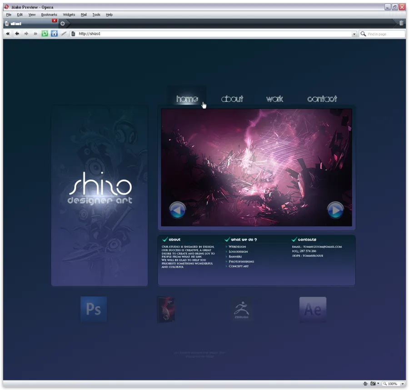Open the Bookmarks menu
The height and width of the screenshot is (390, 409).
[x=49, y=15]
